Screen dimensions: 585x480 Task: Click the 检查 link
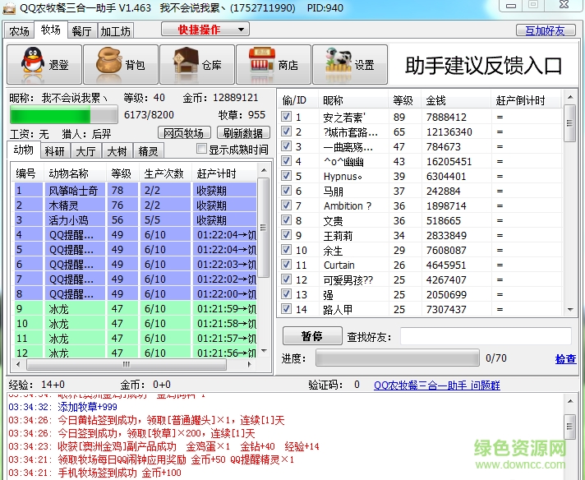[x=565, y=359]
